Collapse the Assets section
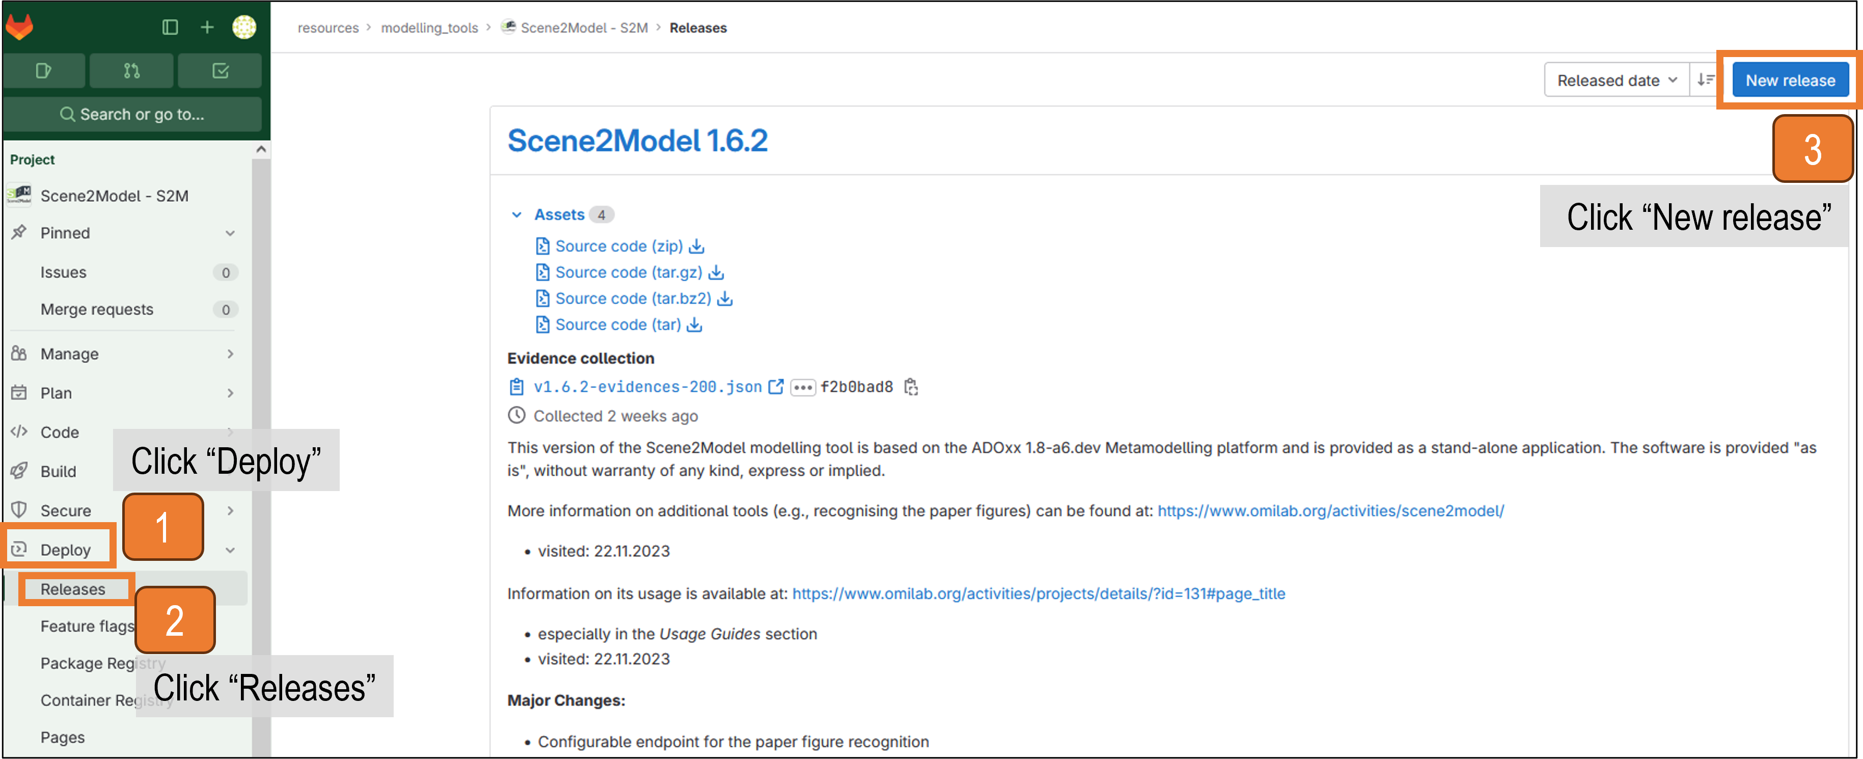The width and height of the screenshot is (1863, 759). pyautogui.click(x=516, y=215)
